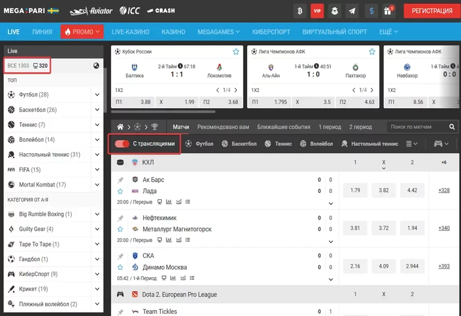Go to previous market on Аль-Айн card
The width and height of the screenshot is (461, 316).
pyautogui.click(x=354, y=90)
